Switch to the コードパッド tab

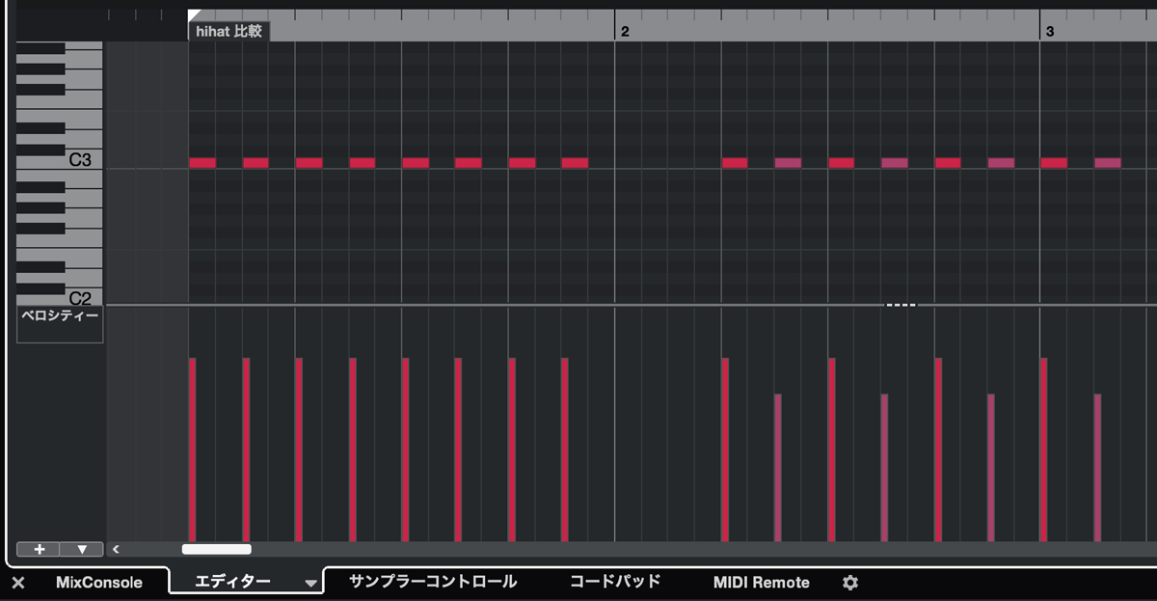615,582
